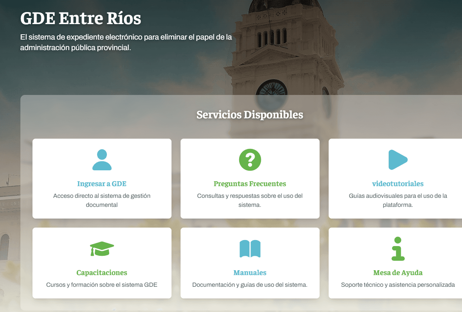Screen dimensions: 462x312
Task: Open the videotutoriales link
Action: 398,184
